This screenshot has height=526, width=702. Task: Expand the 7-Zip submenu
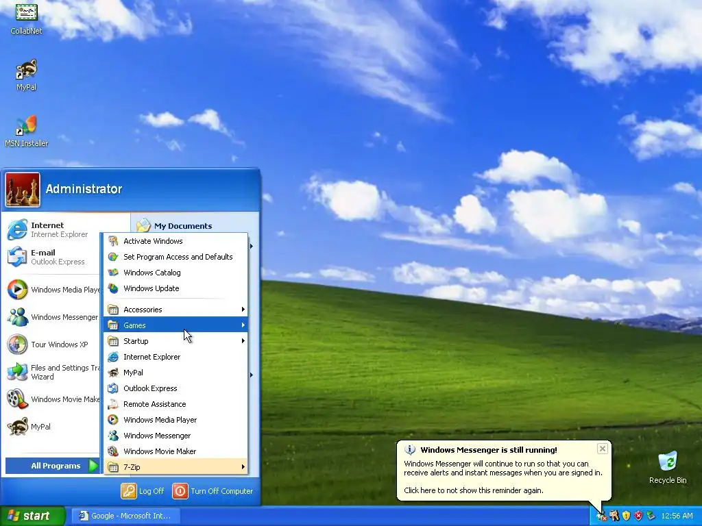point(175,467)
